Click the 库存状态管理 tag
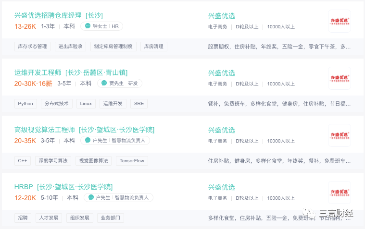 click(x=32, y=47)
